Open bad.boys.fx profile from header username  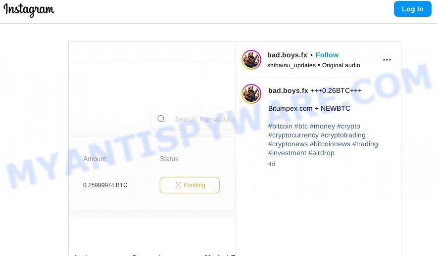pyautogui.click(x=287, y=55)
